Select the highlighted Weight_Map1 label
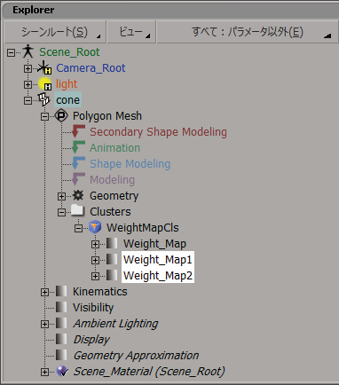This screenshot has height=385, width=339. 158,260
